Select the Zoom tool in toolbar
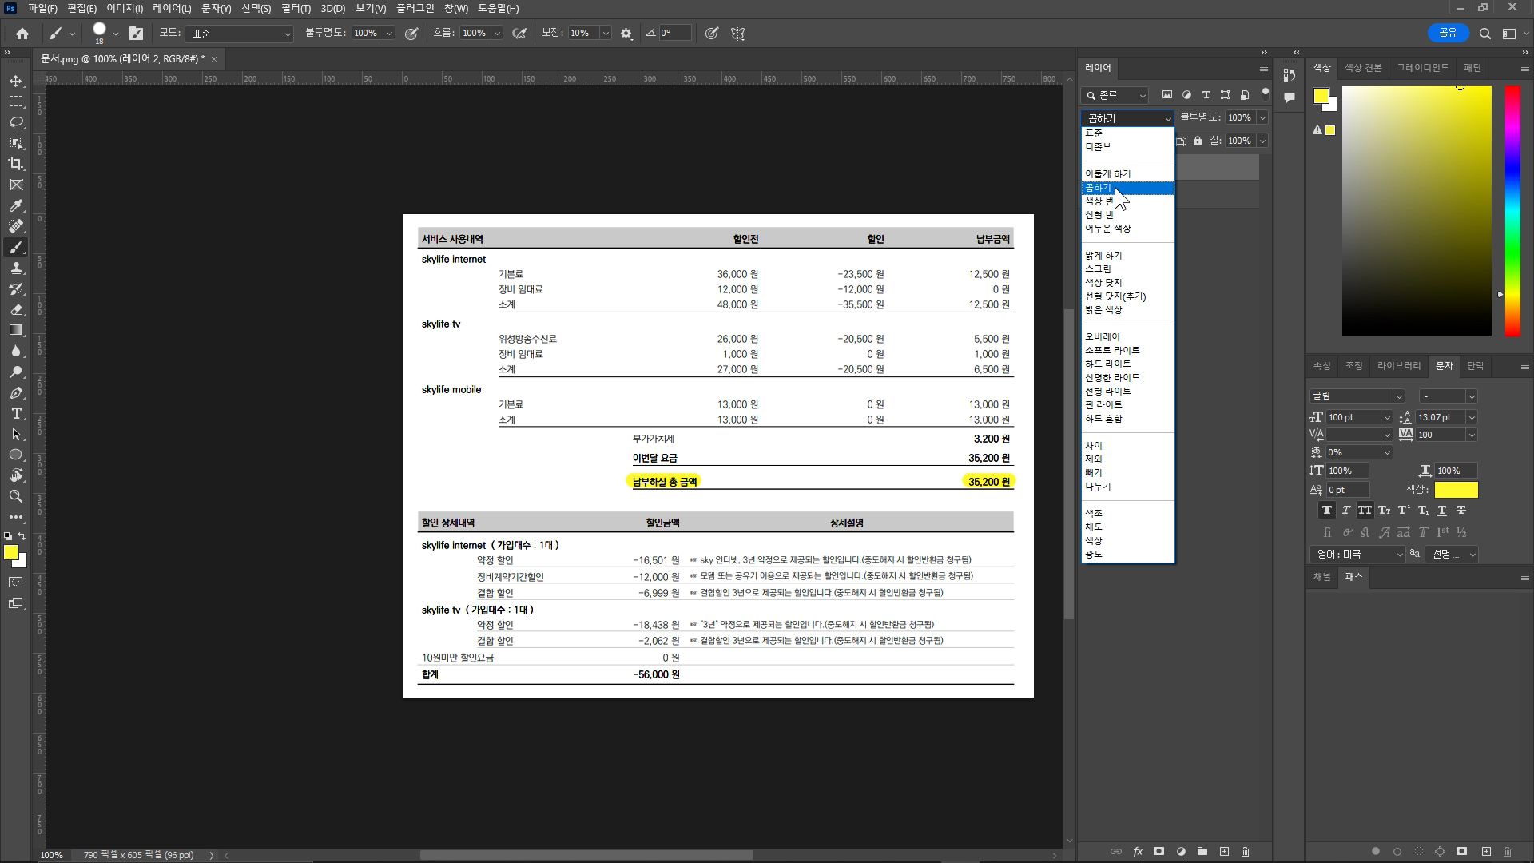Viewport: 1534px width, 863px height. [x=16, y=496]
